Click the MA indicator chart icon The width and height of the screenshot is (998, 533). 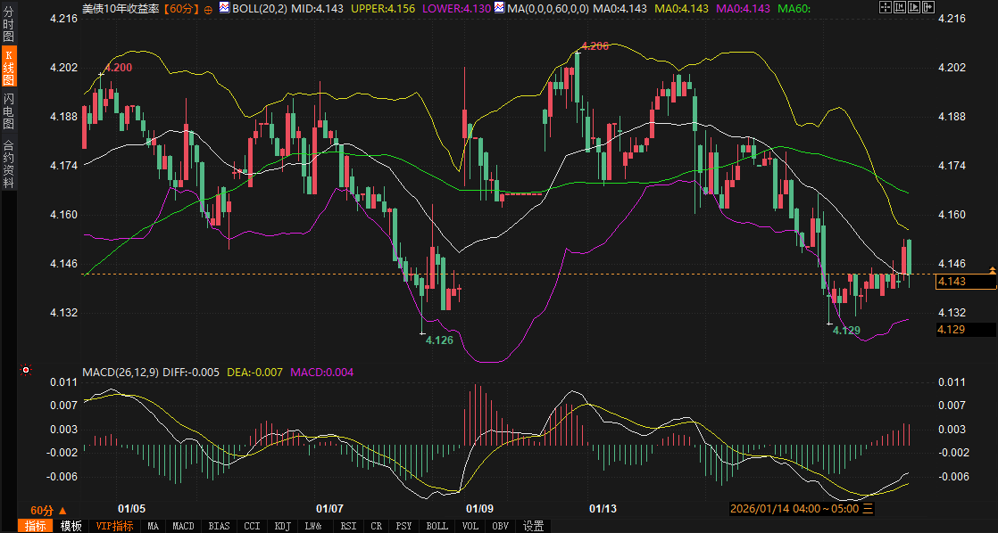point(501,8)
